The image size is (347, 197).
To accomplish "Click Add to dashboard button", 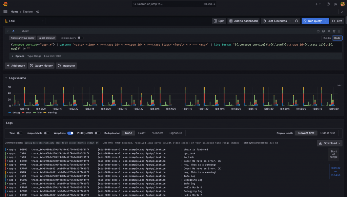I will pyautogui.click(x=243, y=21).
